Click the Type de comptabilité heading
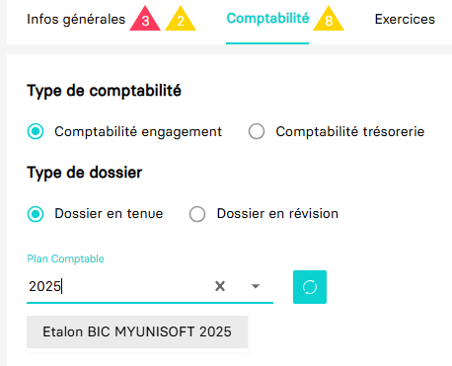The image size is (452, 366). pyautogui.click(x=104, y=91)
